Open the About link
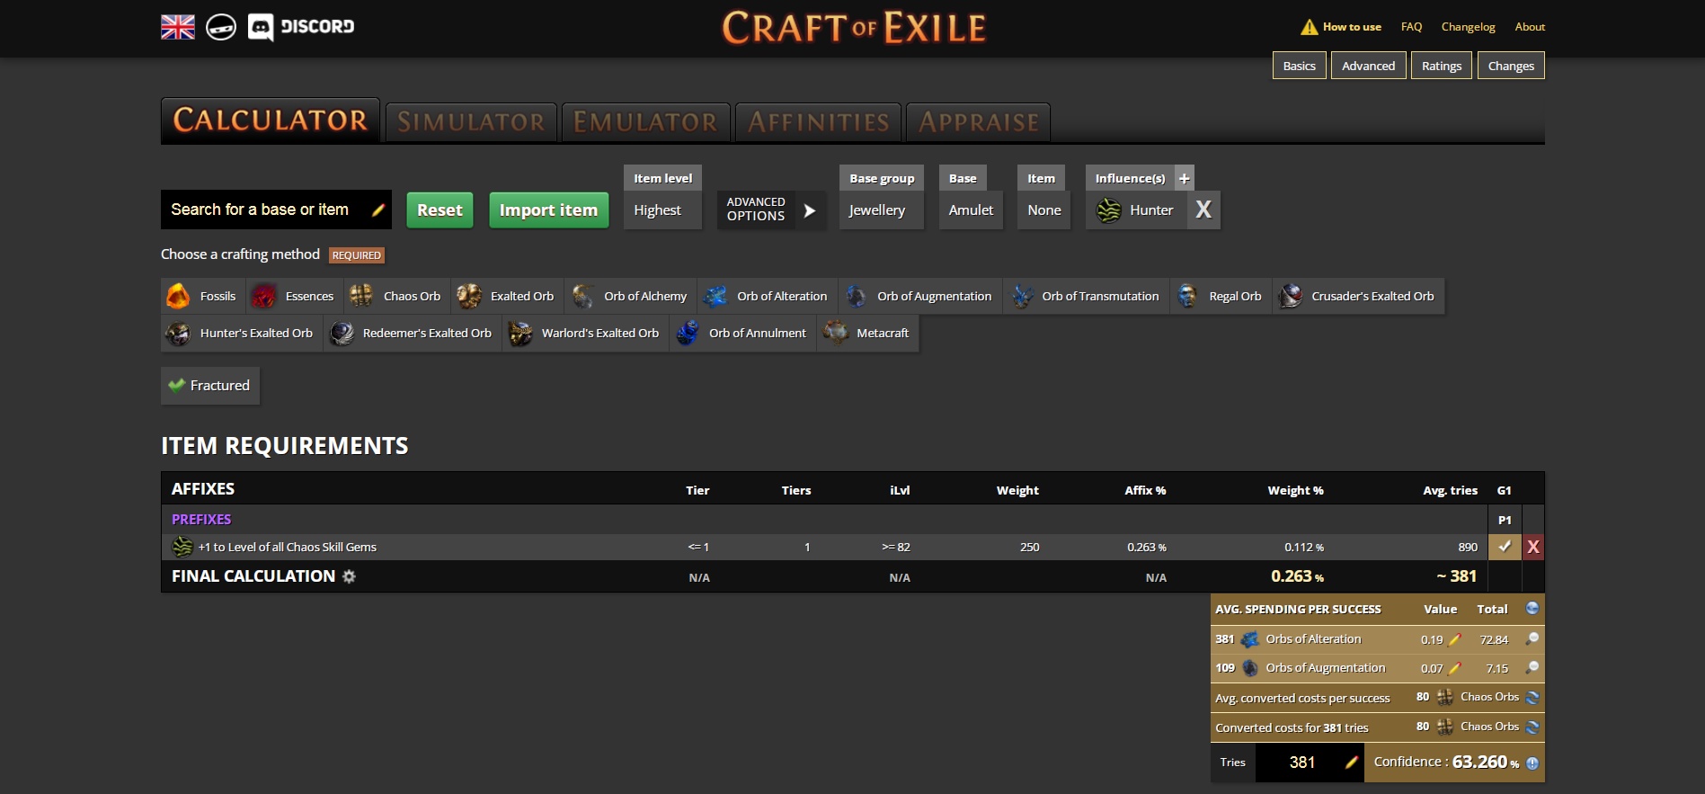 click(1530, 27)
